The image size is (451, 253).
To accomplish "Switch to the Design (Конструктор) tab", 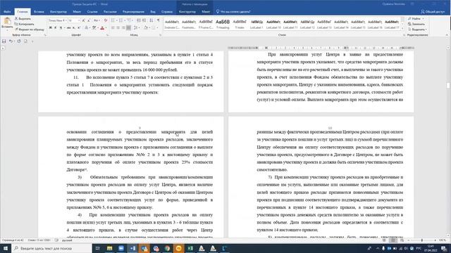I will pos(58,12).
